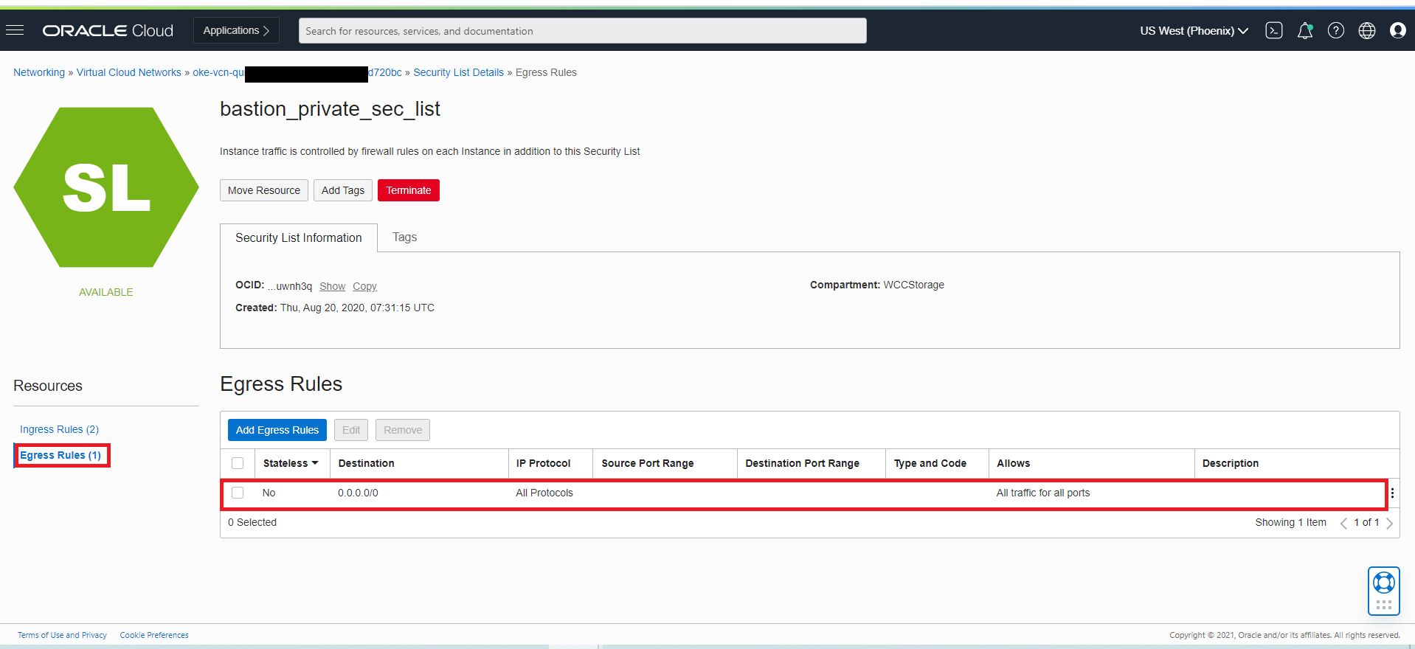Screen dimensions: 1415x649
Task: Open the user profile avatar icon
Action: pyautogui.click(x=1398, y=30)
